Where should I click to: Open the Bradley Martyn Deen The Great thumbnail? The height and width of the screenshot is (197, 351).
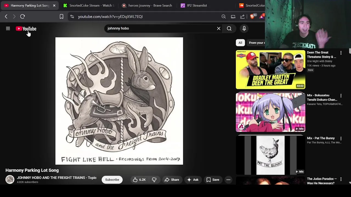tap(270, 69)
